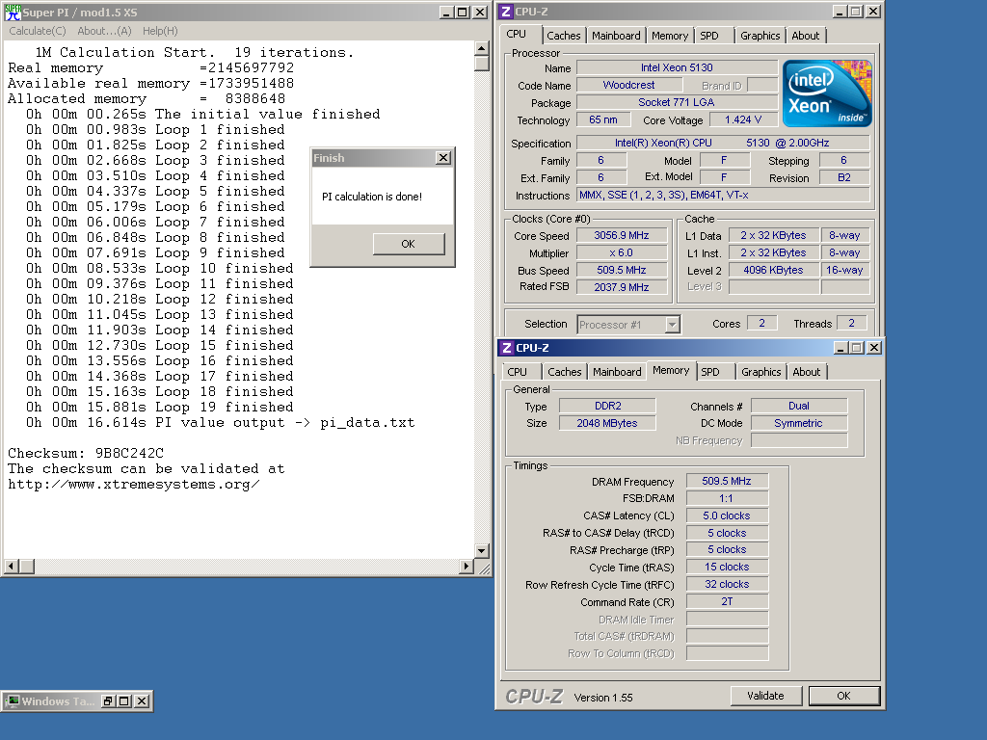987x740 pixels.
Task: Switch to Mainboard tab in upper CPU-Z
Action: click(x=616, y=36)
